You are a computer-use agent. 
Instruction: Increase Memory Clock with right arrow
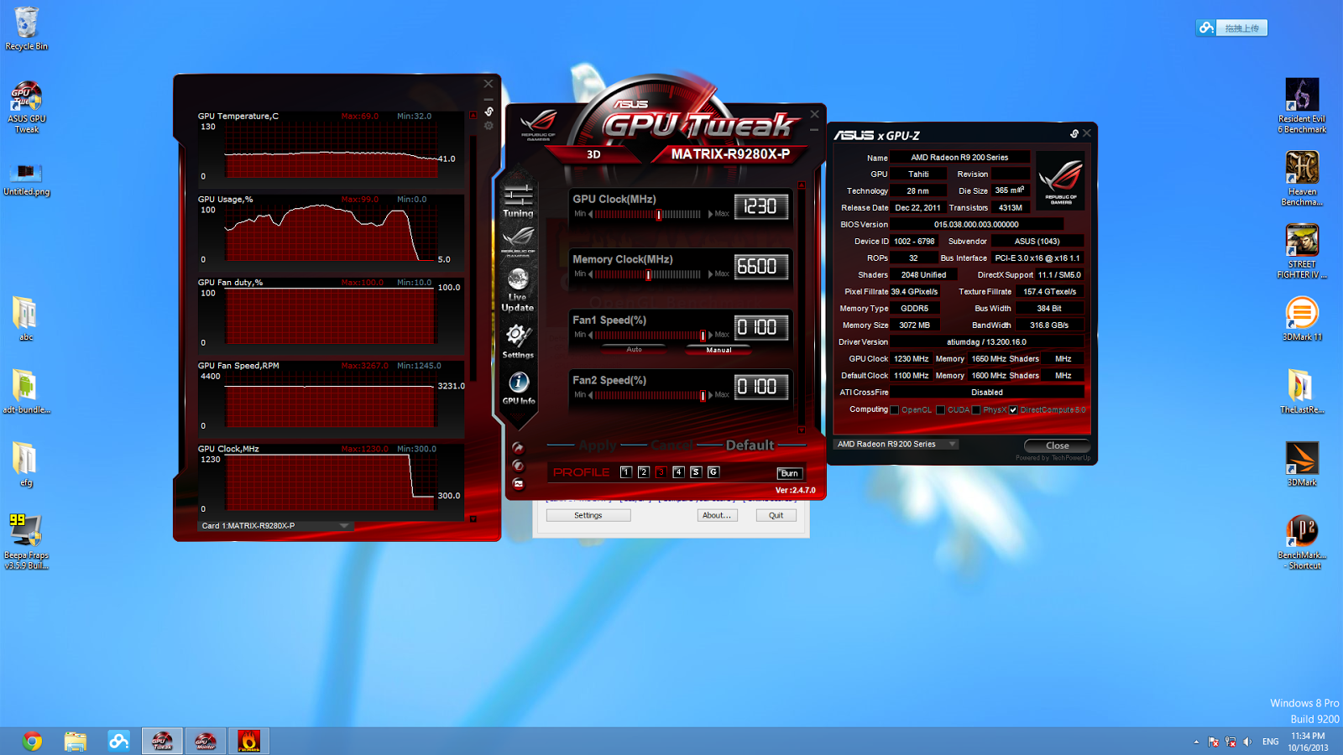(710, 274)
